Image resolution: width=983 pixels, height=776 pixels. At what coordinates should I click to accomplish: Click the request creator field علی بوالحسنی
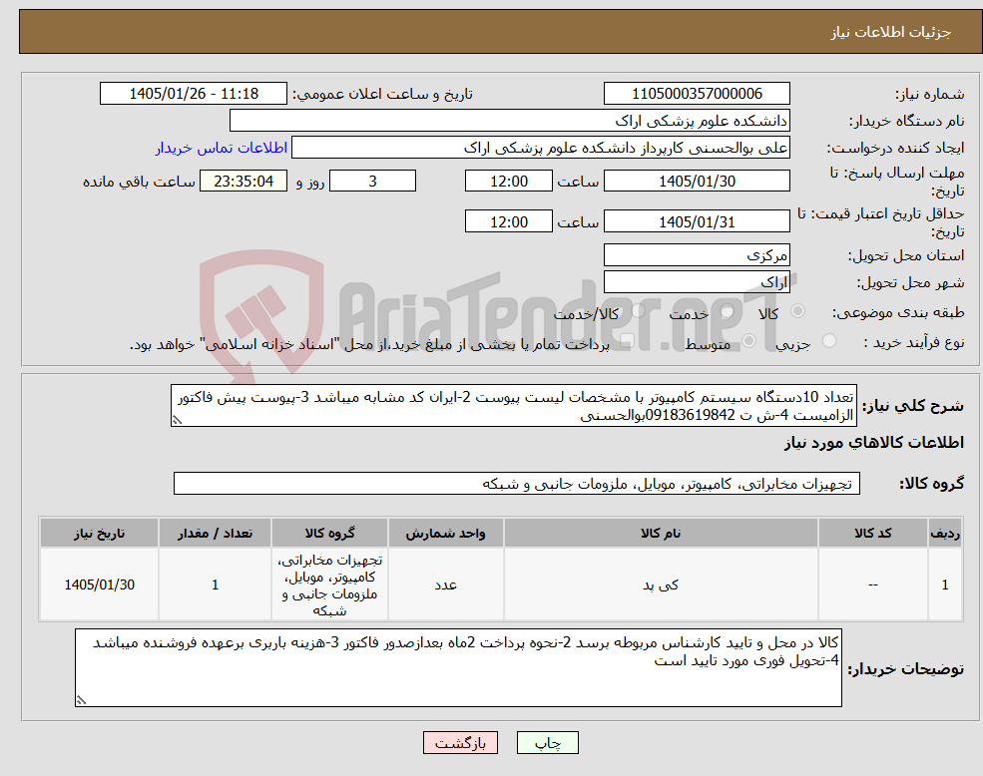pos(540,148)
